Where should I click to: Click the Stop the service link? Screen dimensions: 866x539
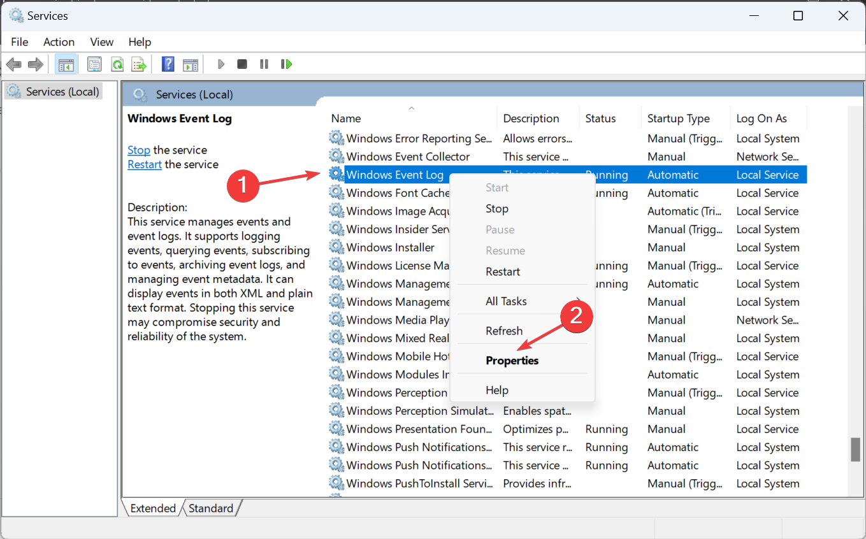tap(138, 150)
